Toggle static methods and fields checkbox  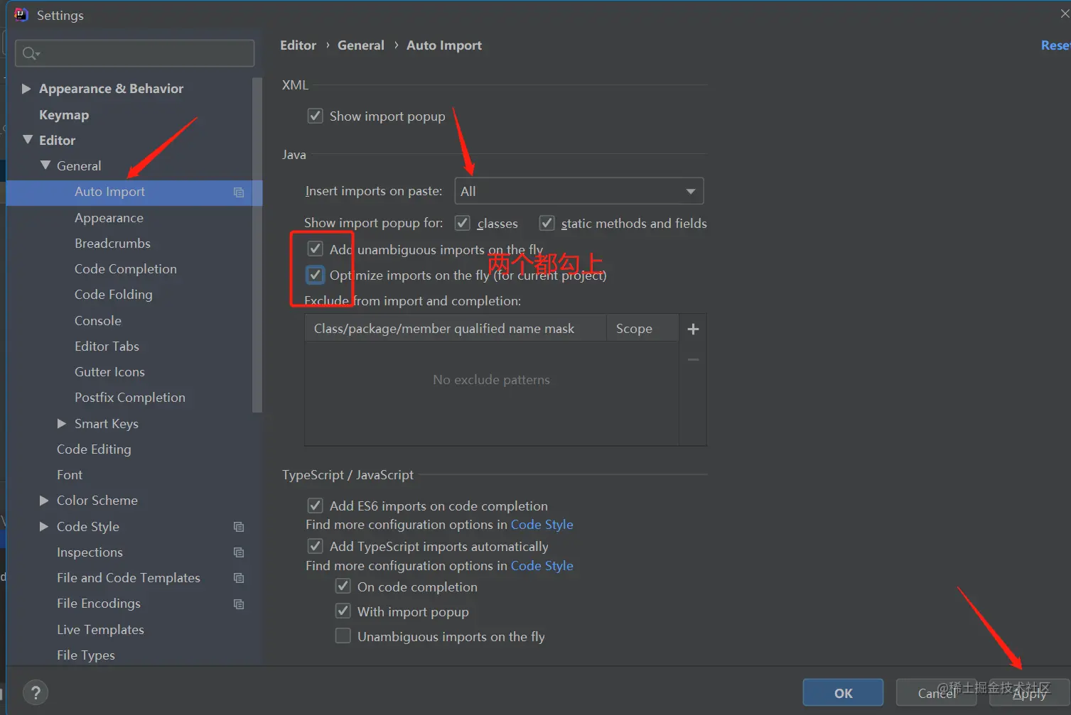coord(547,223)
